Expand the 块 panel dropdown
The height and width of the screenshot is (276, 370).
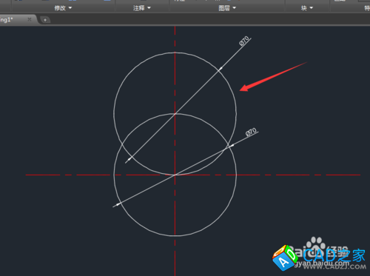click(307, 8)
